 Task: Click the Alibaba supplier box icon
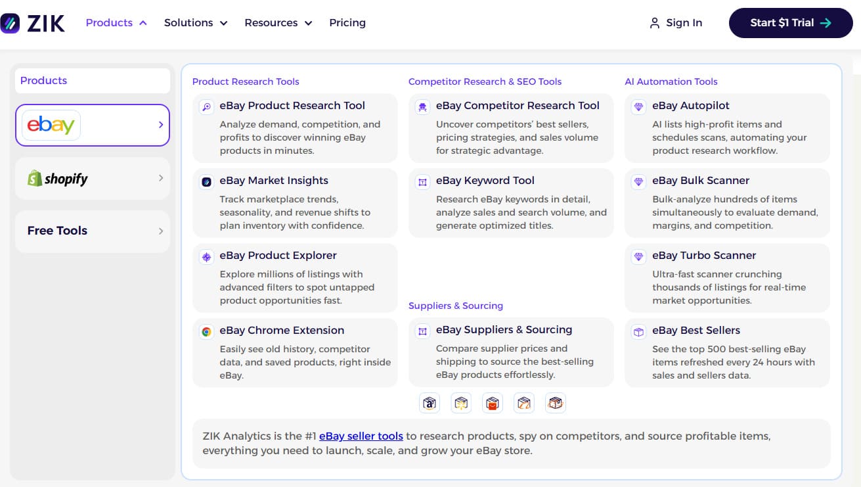[x=524, y=403]
